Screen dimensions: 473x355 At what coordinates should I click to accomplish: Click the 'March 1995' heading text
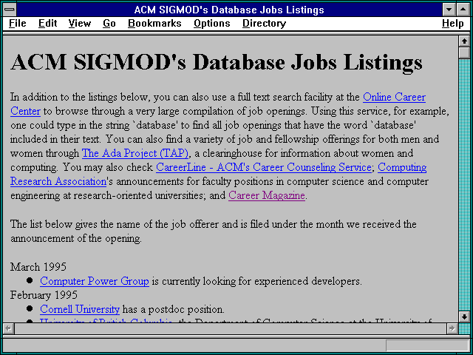(x=38, y=267)
